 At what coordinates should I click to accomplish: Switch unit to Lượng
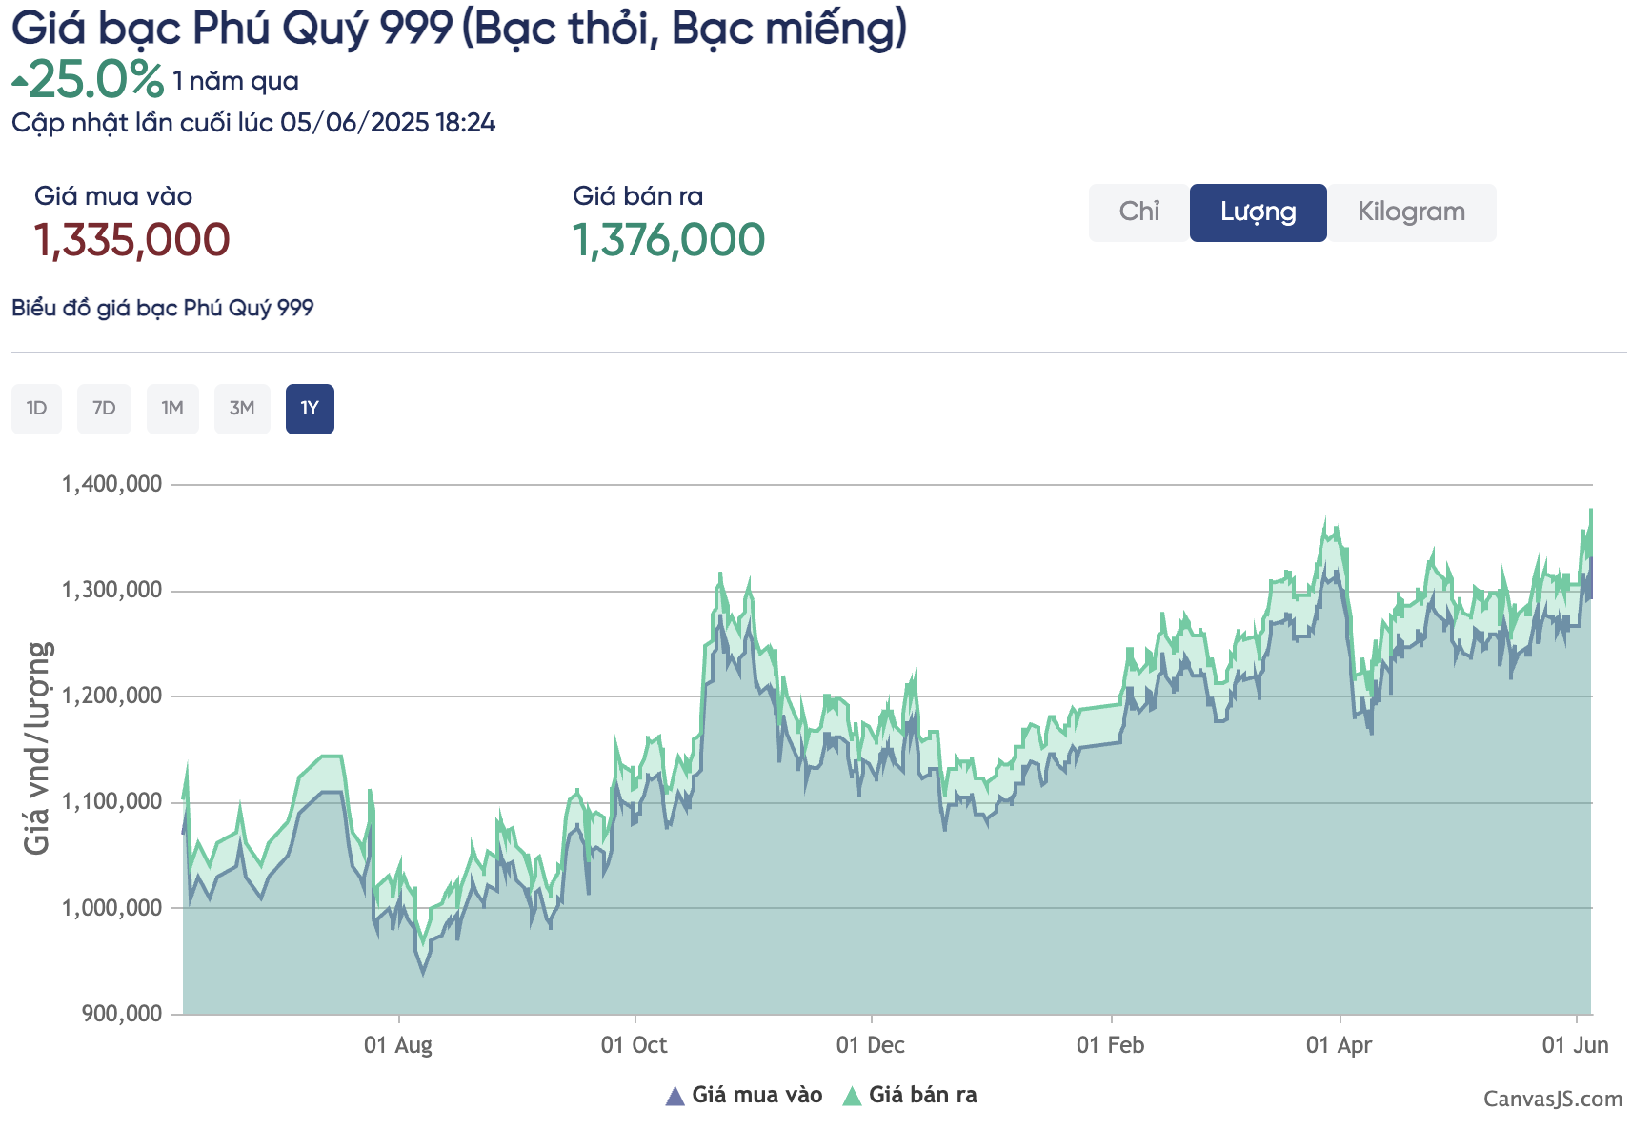(1258, 212)
